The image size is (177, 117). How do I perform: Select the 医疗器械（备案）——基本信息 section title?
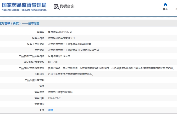click(20, 23)
